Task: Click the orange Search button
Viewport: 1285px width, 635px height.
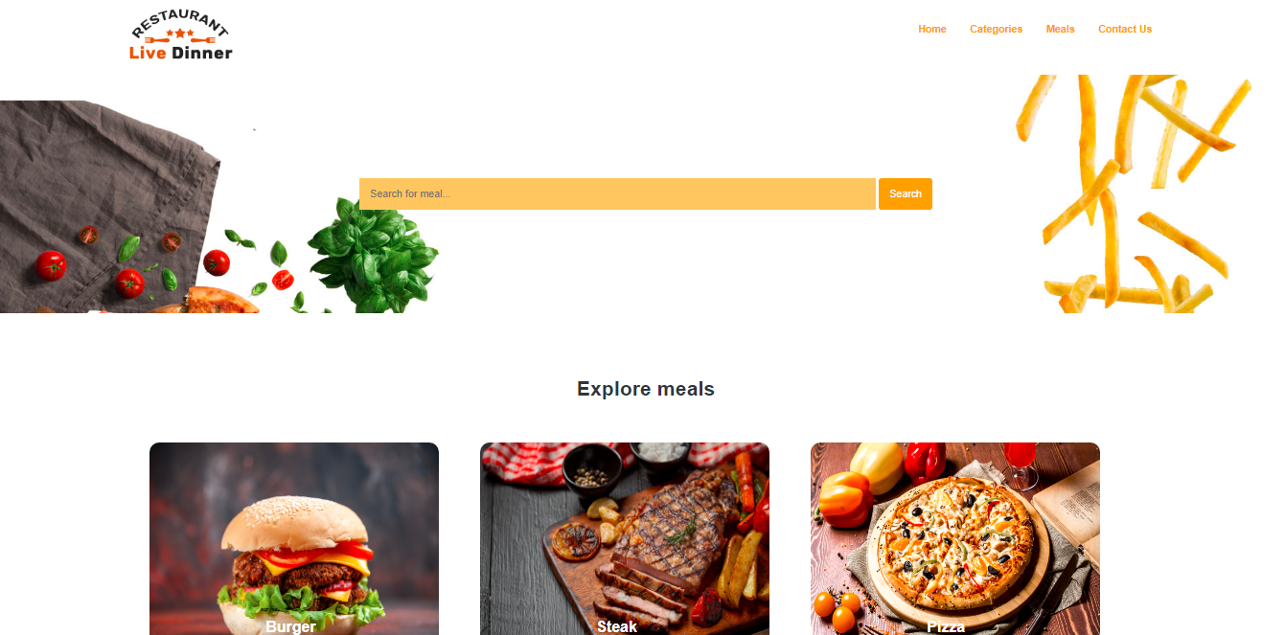Action: coord(905,193)
